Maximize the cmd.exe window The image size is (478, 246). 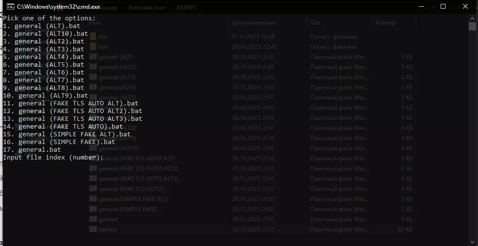pos(443,7)
